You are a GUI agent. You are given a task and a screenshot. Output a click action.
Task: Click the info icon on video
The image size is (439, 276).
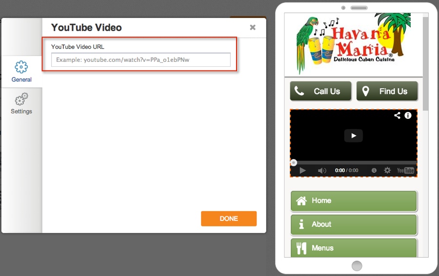[408, 115]
